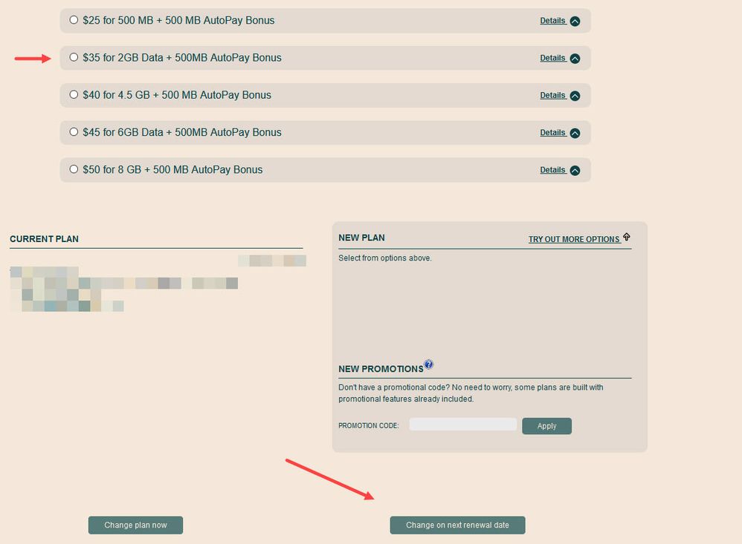Click the Change plan now button
The height and width of the screenshot is (544, 742).
click(x=135, y=525)
